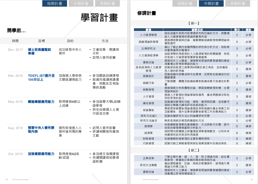Select the 經濟學 course cell
The image size is (258, 184).
tap(148, 133)
